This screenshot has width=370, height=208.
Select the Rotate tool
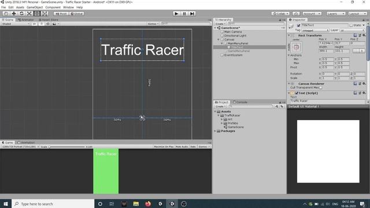21,14
